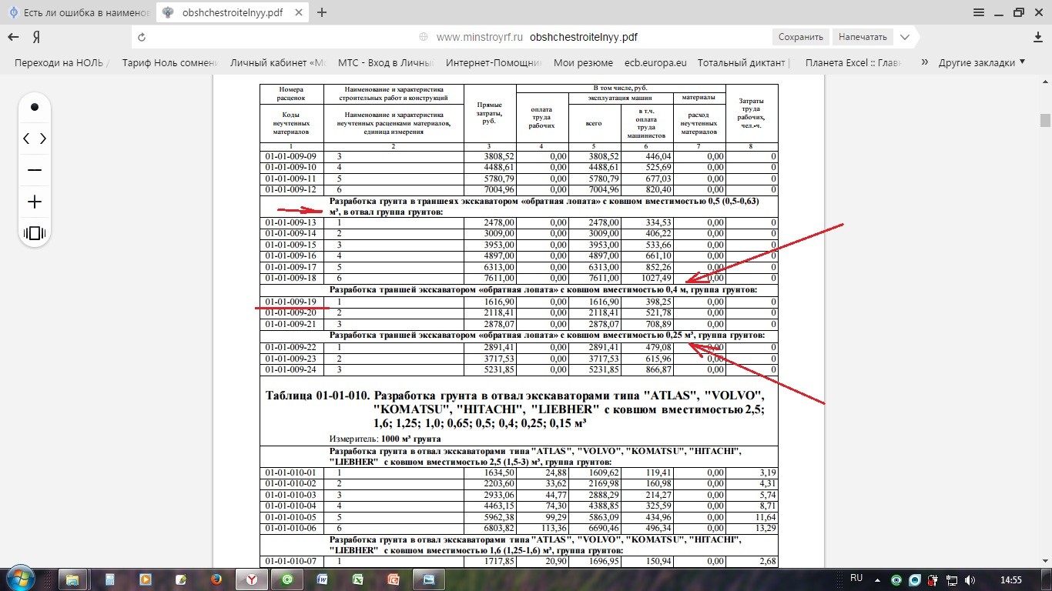Open Yandex home via the Я logo

coord(36,37)
